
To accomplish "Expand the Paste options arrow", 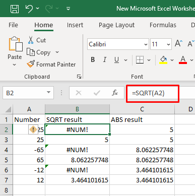I will click(x=15, y=64).
